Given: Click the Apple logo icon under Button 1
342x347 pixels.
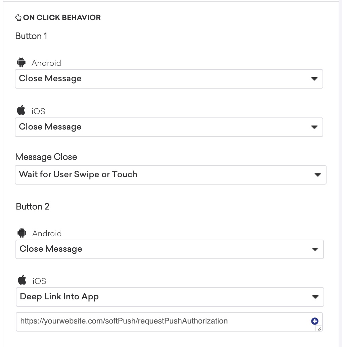Looking at the screenshot, I should [21, 110].
